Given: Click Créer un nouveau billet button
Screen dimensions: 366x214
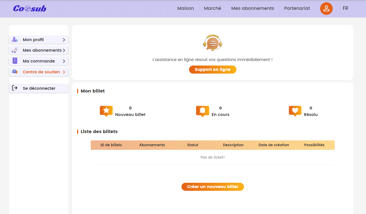Looking at the screenshot, I should (212, 187).
